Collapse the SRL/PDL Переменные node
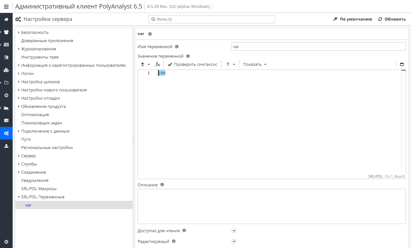 (19, 197)
